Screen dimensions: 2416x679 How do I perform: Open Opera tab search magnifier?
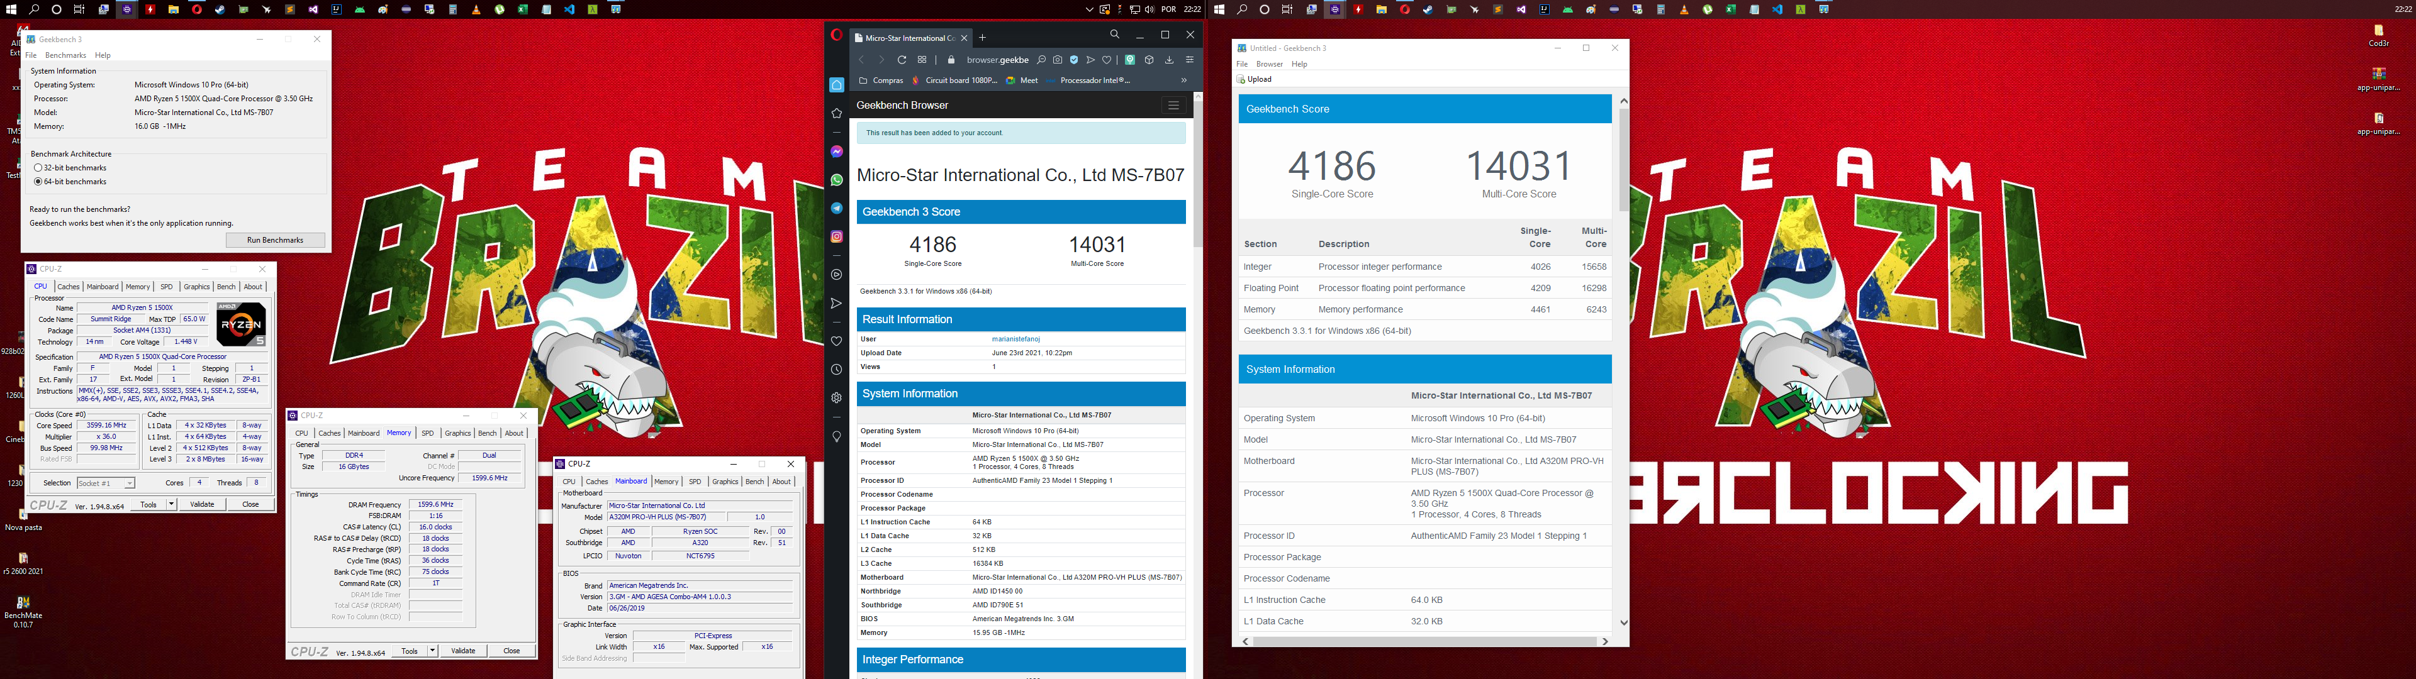point(1114,35)
